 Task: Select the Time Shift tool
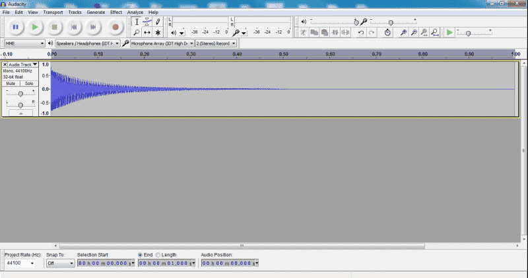[x=147, y=32]
